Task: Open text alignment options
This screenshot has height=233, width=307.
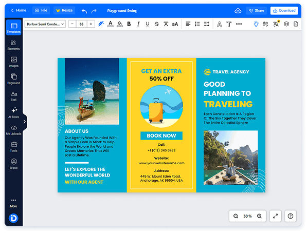Action: 188,24
